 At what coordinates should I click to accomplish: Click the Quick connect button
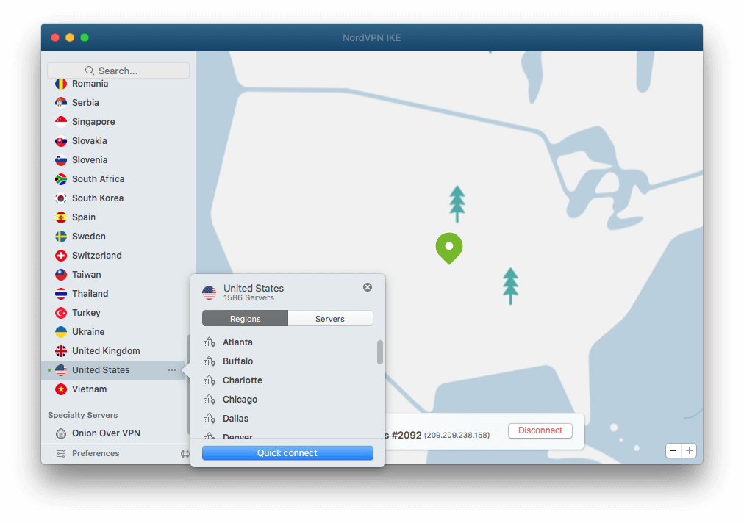click(287, 452)
